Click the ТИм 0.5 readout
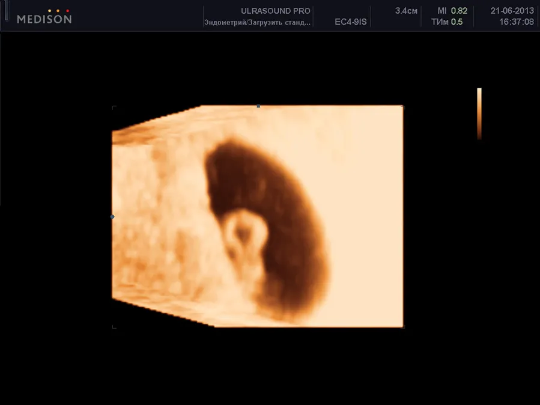Image resolution: width=540 pixels, height=405 pixels. tap(447, 22)
